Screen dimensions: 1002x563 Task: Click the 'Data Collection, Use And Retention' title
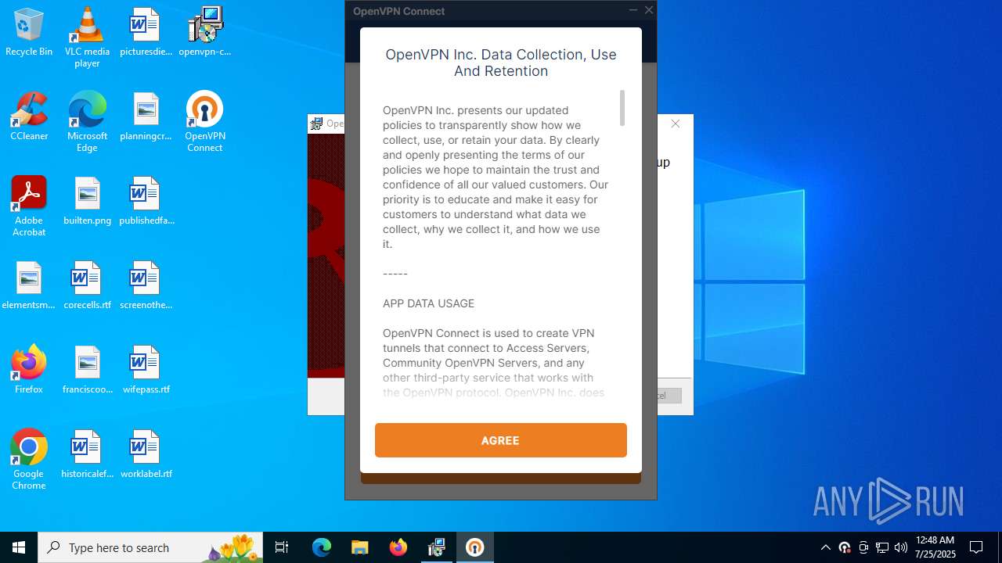pos(501,63)
